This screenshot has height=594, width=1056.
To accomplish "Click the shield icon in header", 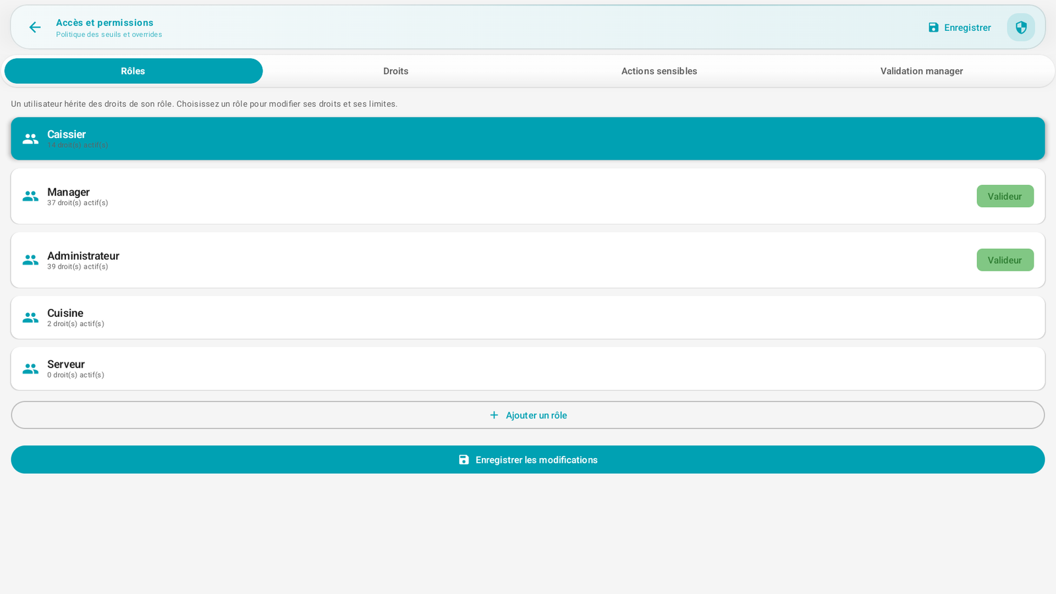I will tap(1021, 27).
